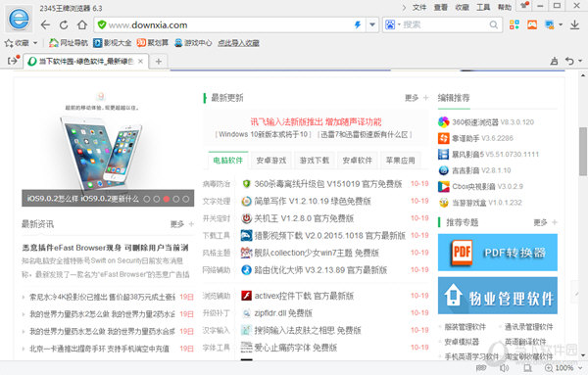Open the 文件 menu

click(x=419, y=8)
